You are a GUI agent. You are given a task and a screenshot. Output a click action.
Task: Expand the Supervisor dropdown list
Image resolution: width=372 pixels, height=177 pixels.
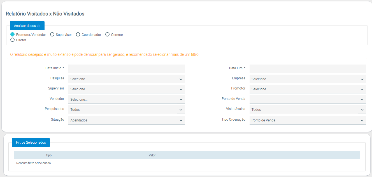(126, 89)
